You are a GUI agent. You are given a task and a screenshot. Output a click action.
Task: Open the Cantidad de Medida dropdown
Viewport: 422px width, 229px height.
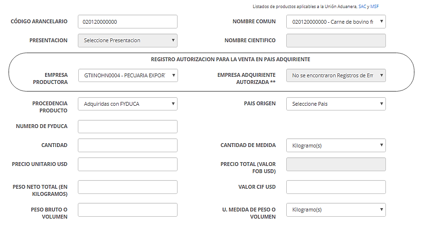336,146
